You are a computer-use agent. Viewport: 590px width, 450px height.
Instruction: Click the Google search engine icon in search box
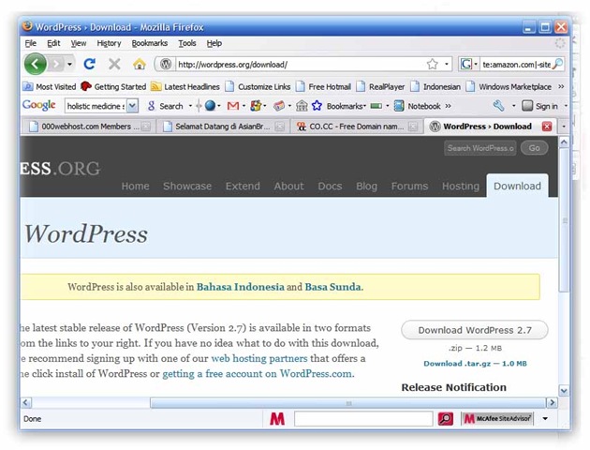click(465, 65)
